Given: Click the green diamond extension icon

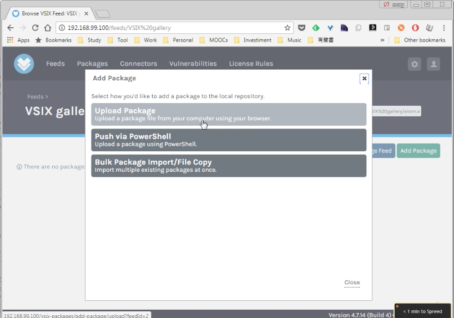Looking at the screenshot, I should coord(316,28).
